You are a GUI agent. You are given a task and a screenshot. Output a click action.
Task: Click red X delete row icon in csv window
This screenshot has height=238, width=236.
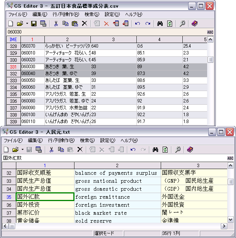(106, 24)
